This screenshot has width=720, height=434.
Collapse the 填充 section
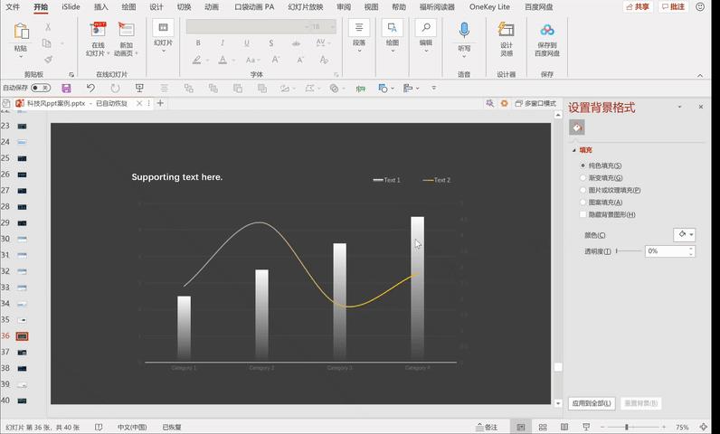click(x=574, y=150)
